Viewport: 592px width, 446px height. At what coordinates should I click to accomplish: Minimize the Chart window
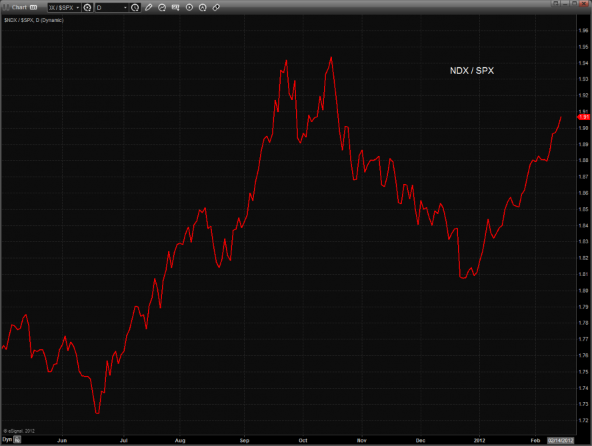(x=565, y=3)
